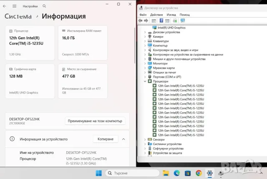The height and width of the screenshot is (179, 267).
Task: Click the Help question mark toolbar icon
Action: 161,21
